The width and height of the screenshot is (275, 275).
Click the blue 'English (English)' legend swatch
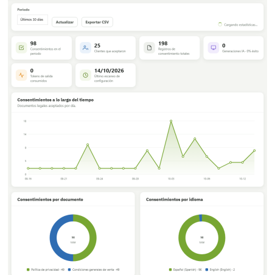click(207, 270)
